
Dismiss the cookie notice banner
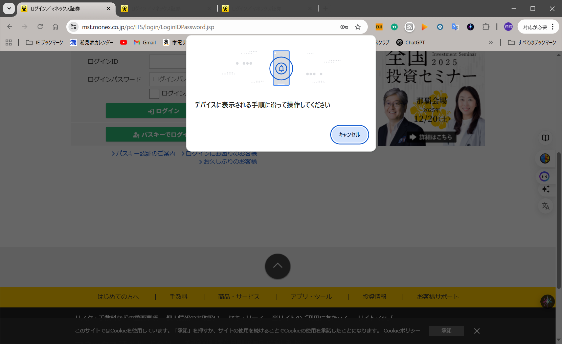pos(477,331)
